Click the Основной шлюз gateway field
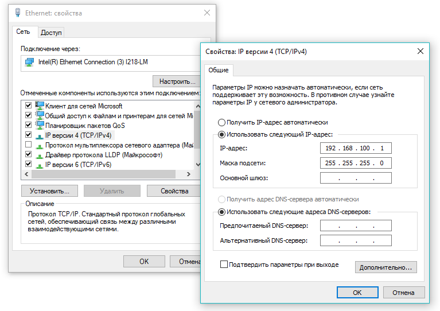This screenshot has height=311, width=440. [x=356, y=178]
